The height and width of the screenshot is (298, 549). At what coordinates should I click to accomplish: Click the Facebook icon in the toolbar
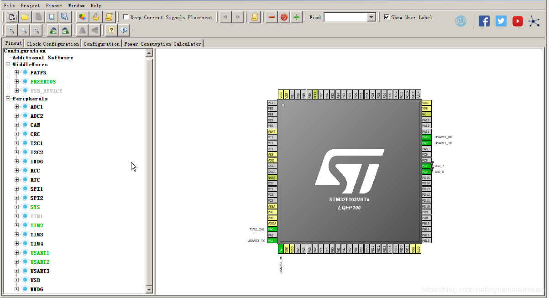[x=484, y=21]
